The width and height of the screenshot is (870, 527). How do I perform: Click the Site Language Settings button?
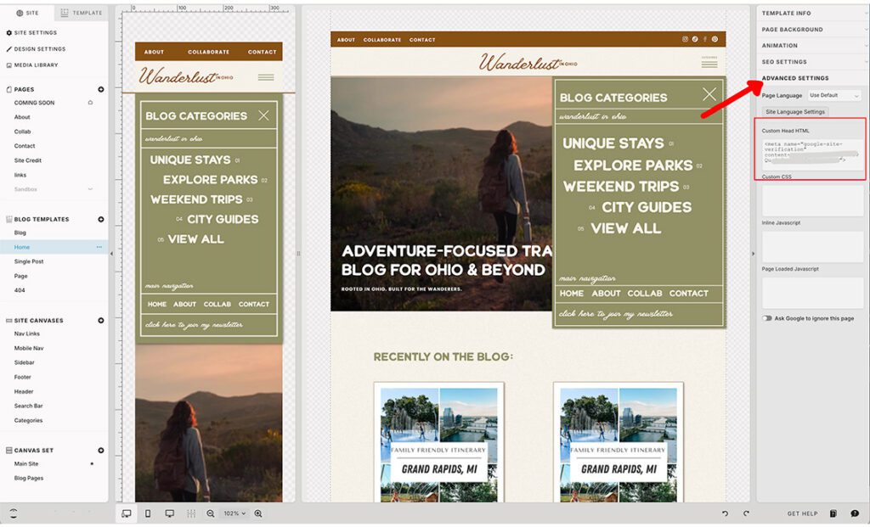point(795,112)
